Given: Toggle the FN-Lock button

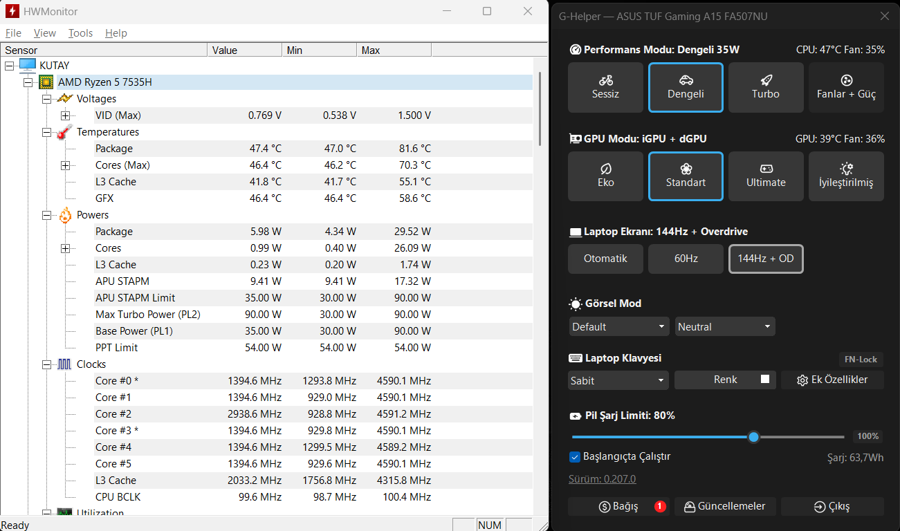Looking at the screenshot, I should [861, 360].
